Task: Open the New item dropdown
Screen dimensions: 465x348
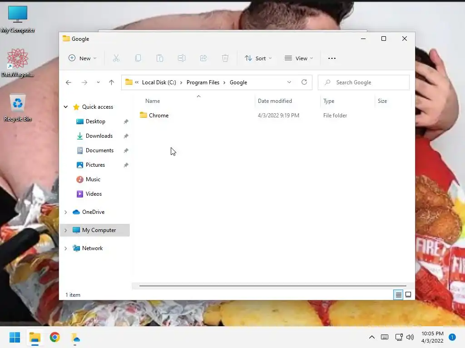Action: 83,58
